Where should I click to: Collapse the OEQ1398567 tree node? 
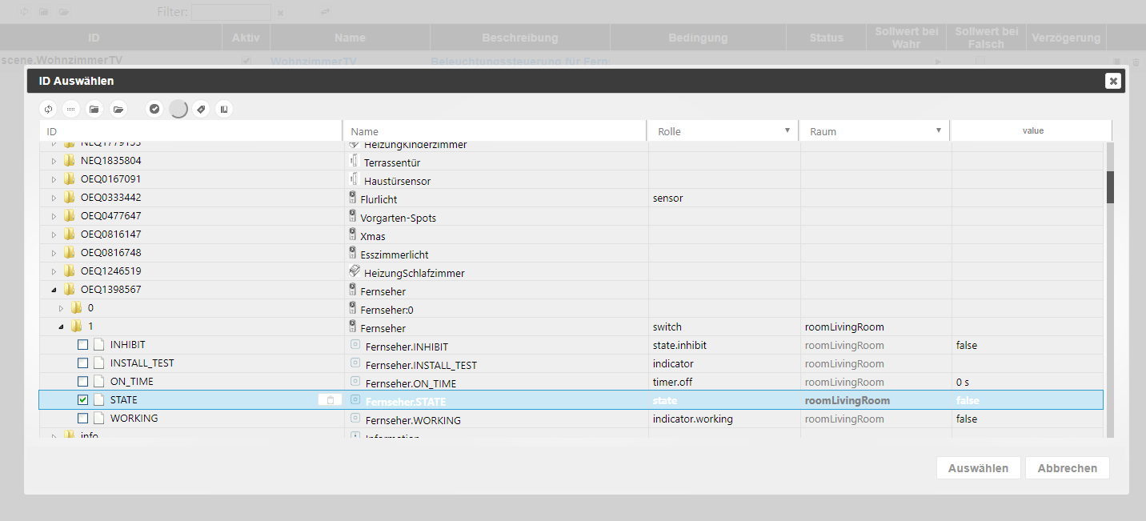(54, 290)
